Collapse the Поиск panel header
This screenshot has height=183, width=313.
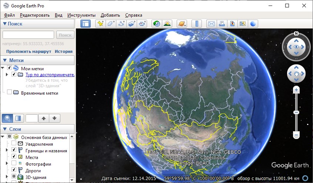tap(5, 24)
